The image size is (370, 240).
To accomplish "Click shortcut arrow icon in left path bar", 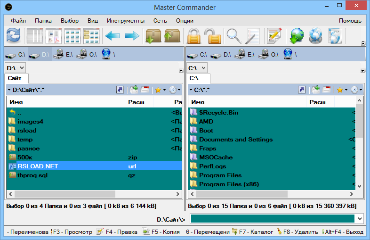I will tap(120, 90).
